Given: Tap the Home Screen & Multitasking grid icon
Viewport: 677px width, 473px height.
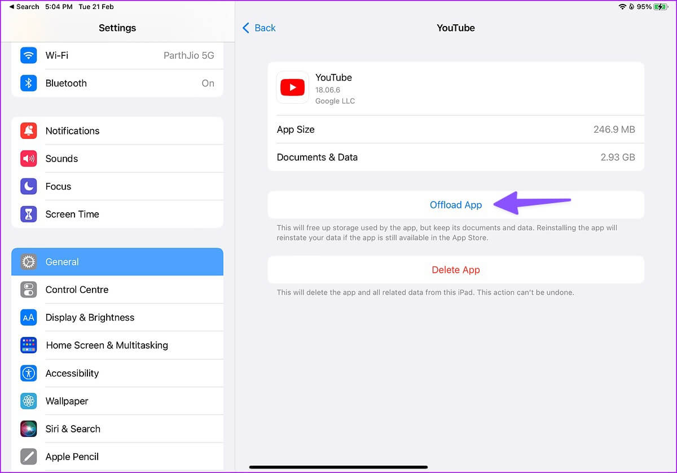Looking at the screenshot, I should tap(29, 345).
